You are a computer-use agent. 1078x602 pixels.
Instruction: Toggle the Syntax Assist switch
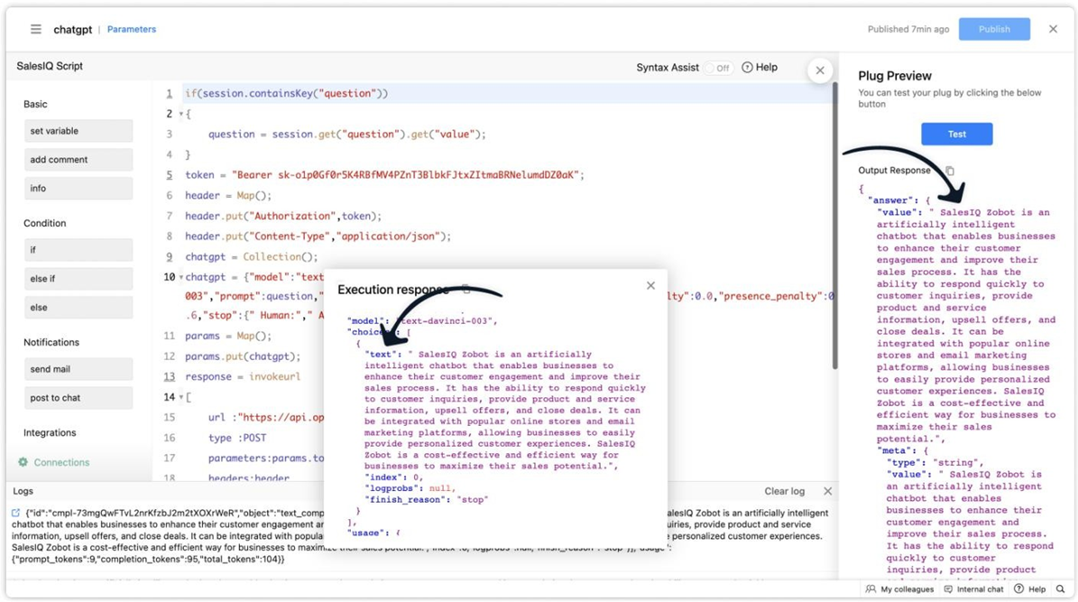pos(718,68)
